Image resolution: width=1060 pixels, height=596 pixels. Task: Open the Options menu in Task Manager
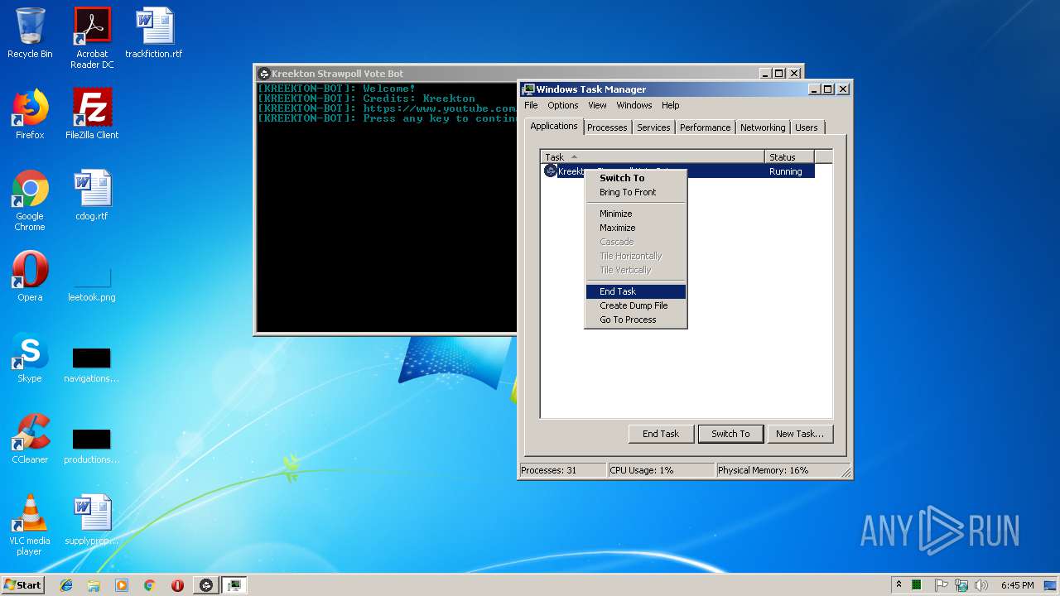pos(562,105)
